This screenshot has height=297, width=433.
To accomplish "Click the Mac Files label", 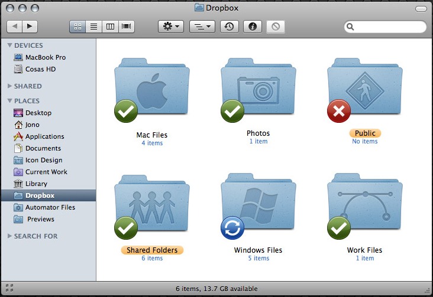I will tap(152, 135).
